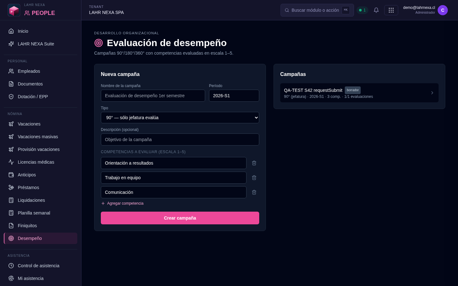This screenshot has width=458, height=286.
Task: Click the demo@lahrnexa.cl account label
Action: click(419, 8)
